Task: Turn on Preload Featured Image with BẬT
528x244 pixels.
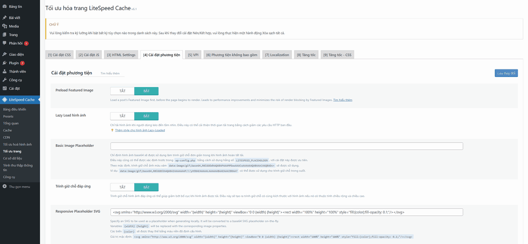Action: click(x=146, y=91)
